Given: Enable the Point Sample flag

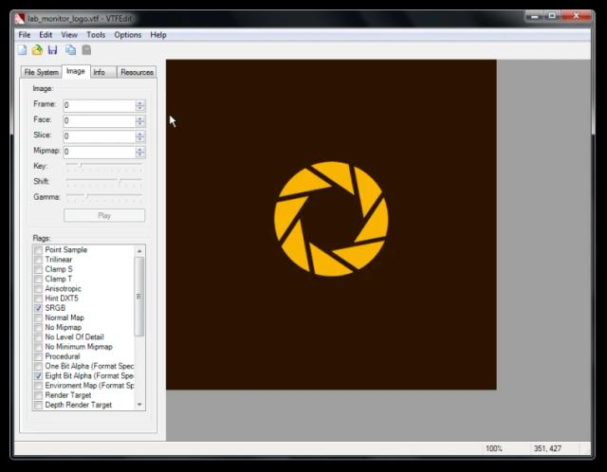Looking at the screenshot, I should pos(38,250).
